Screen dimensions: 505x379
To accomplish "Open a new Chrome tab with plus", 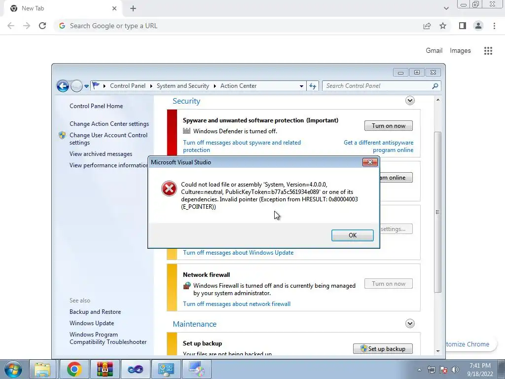I will pos(133,8).
